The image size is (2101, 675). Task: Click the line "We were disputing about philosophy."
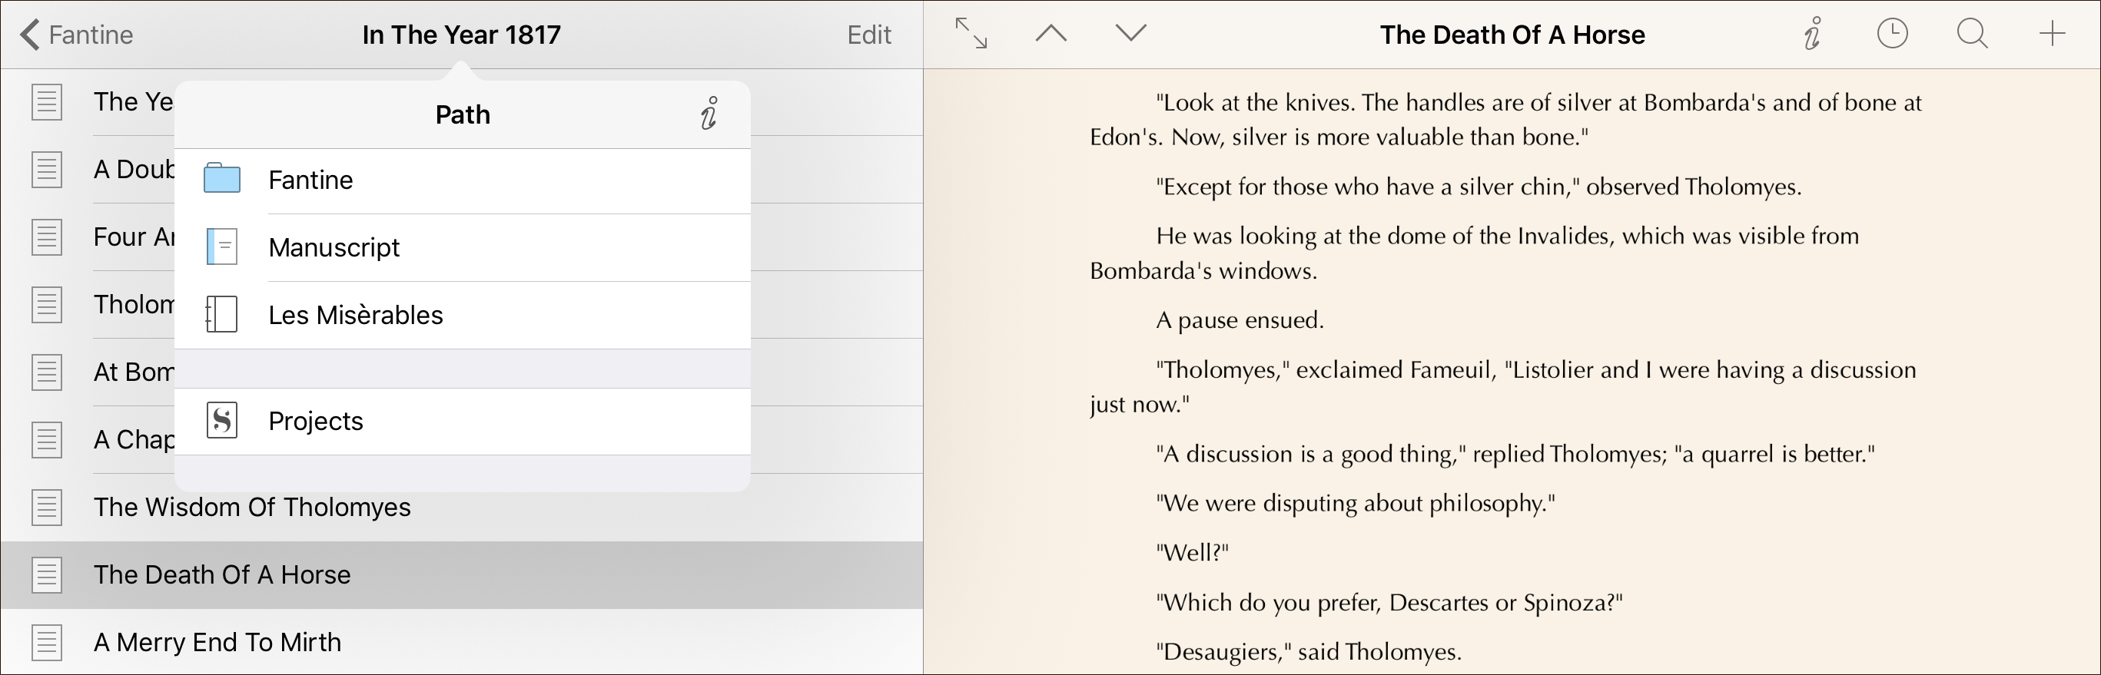[1356, 504]
